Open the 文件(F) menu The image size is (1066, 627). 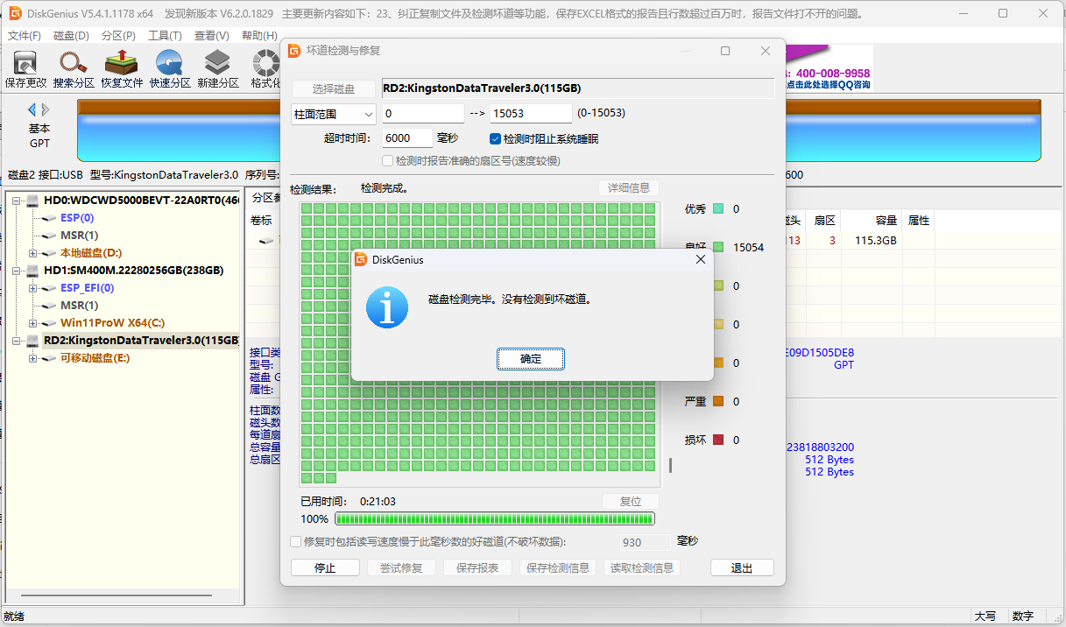click(25, 36)
